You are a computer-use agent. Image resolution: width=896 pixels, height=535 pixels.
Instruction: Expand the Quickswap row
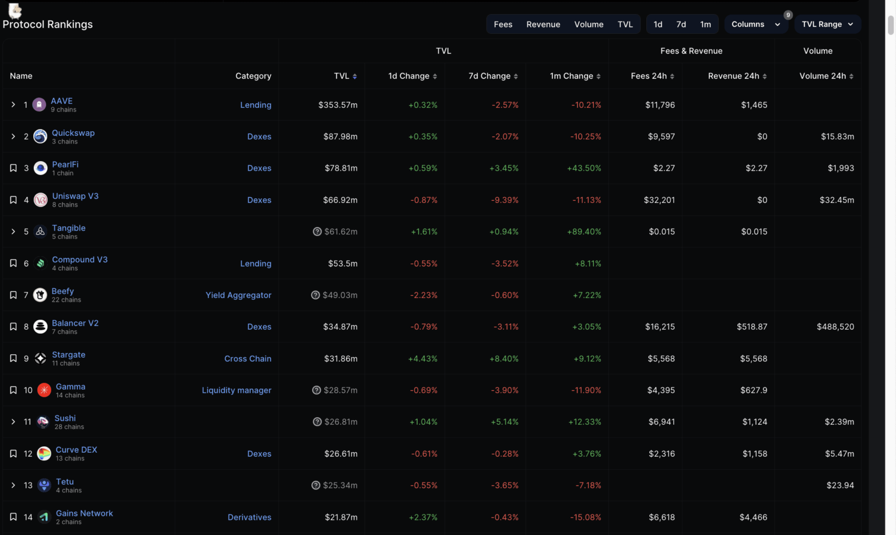(x=13, y=137)
